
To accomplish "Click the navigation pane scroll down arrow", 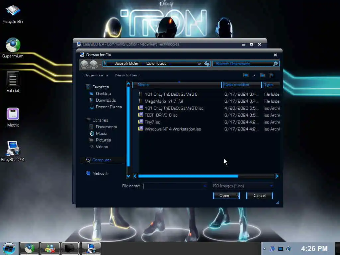I will [x=128, y=176].
